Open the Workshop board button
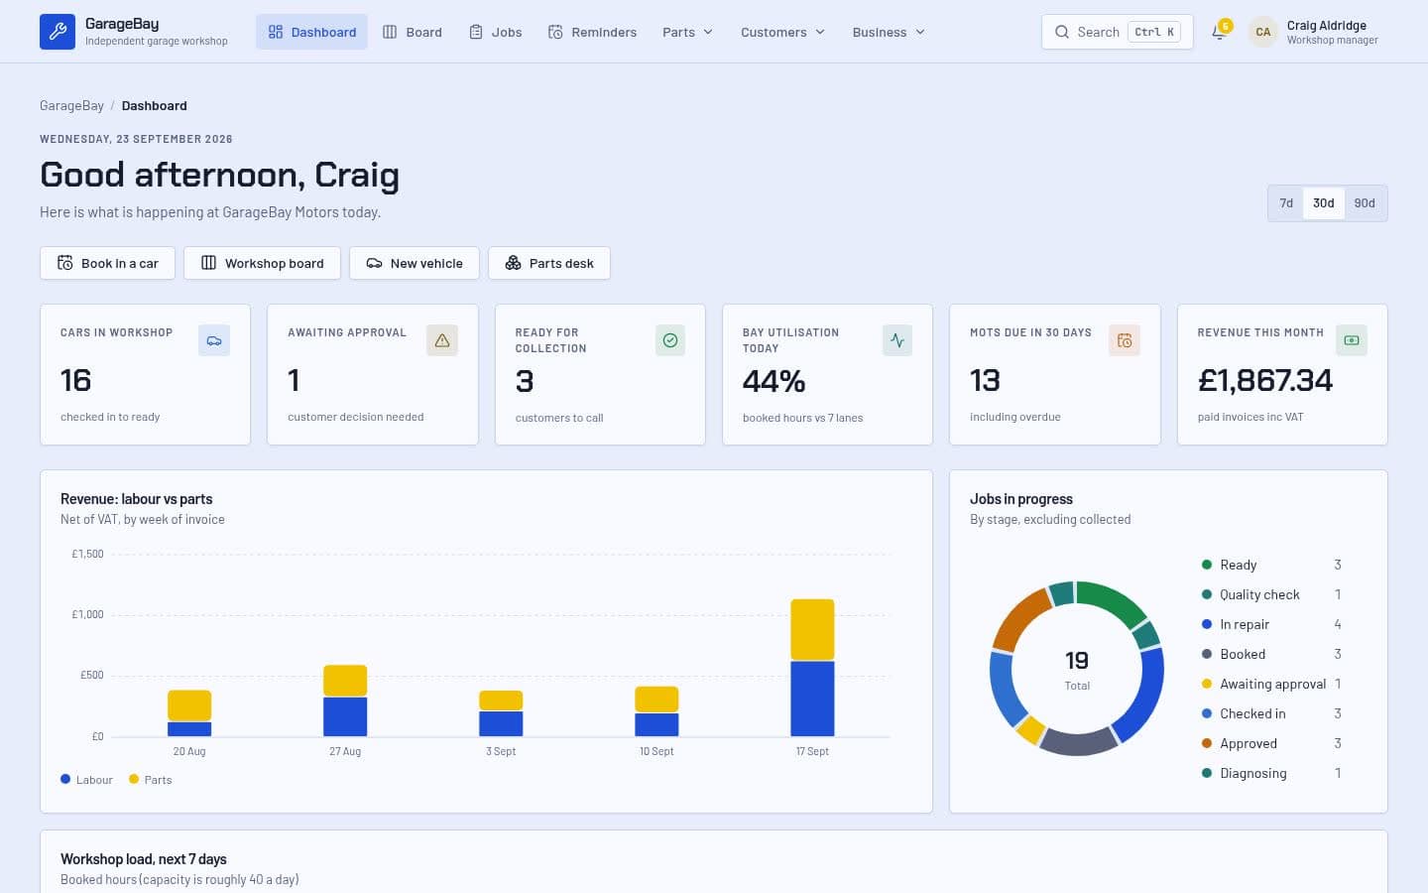The width and height of the screenshot is (1428, 893). click(262, 263)
